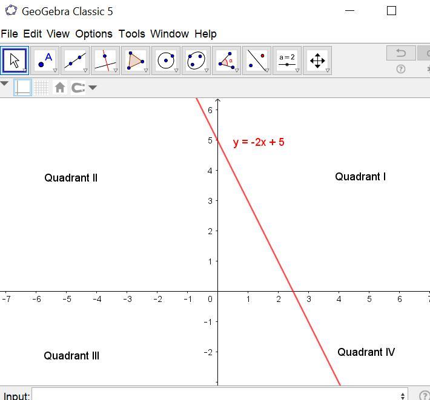This screenshot has width=430, height=400.
Task: Open the File menu
Action: (x=9, y=34)
